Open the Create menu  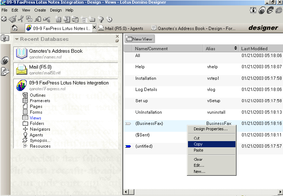pyautogui.click(x=40, y=10)
